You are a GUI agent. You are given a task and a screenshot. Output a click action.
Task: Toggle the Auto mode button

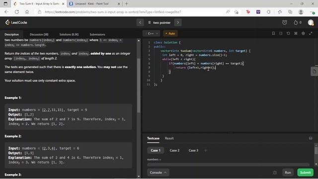170,33
